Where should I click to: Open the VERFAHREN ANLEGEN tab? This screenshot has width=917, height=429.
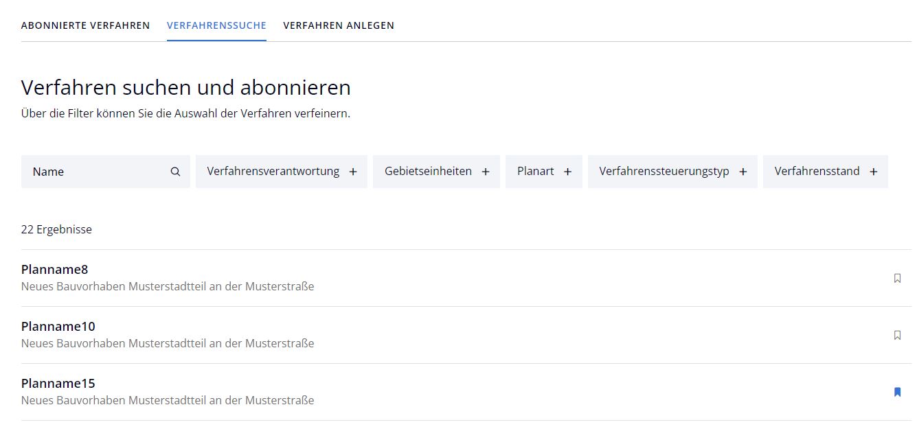[x=339, y=25]
